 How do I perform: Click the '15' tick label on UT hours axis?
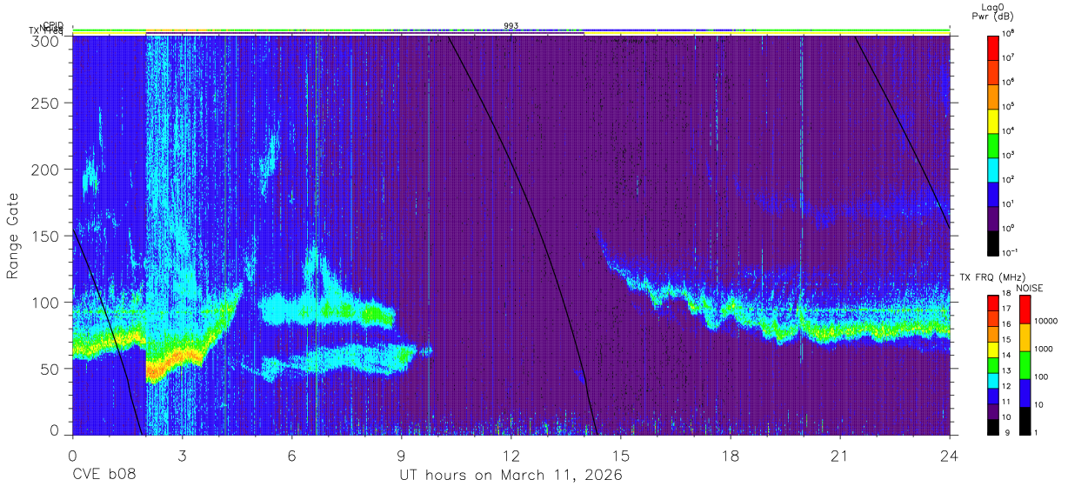620,456
